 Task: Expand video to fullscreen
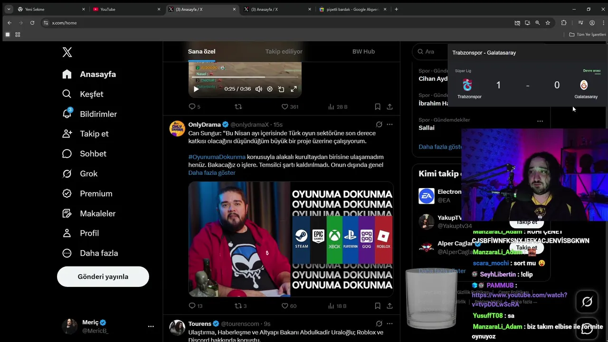pyautogui.click(x=294, y=89)
